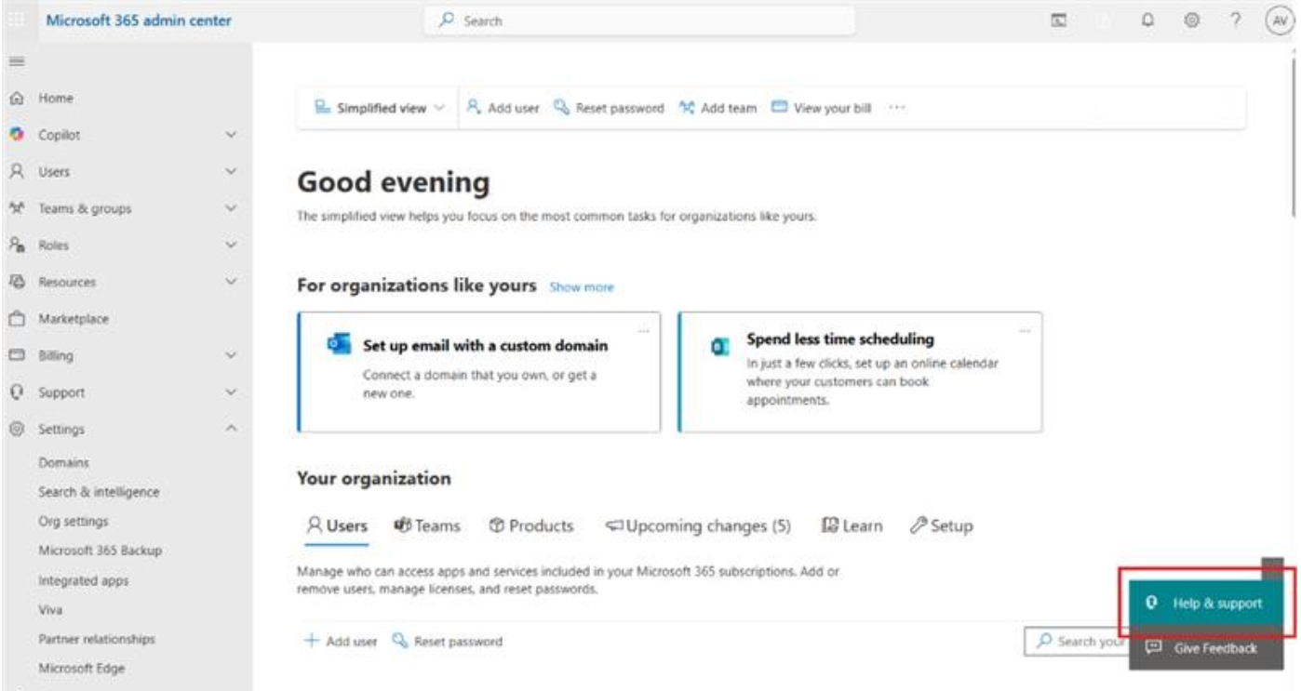This screenshot has height=691, width=1301.
Task: Expand the Support menu chevron
Action: coord(233,392)
